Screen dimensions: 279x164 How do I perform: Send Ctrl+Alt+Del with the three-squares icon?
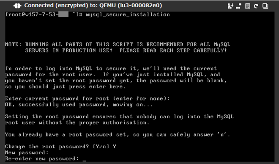[x=238, y=6]
